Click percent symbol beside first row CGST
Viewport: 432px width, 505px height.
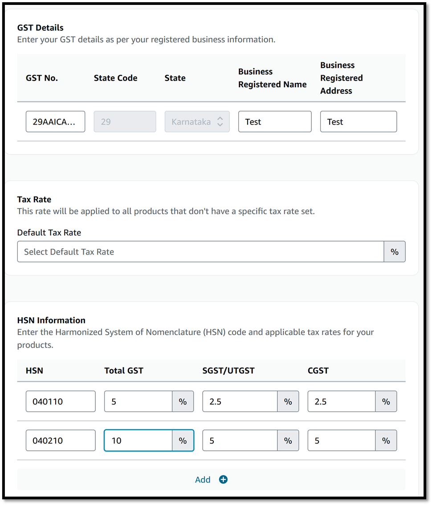386,401
